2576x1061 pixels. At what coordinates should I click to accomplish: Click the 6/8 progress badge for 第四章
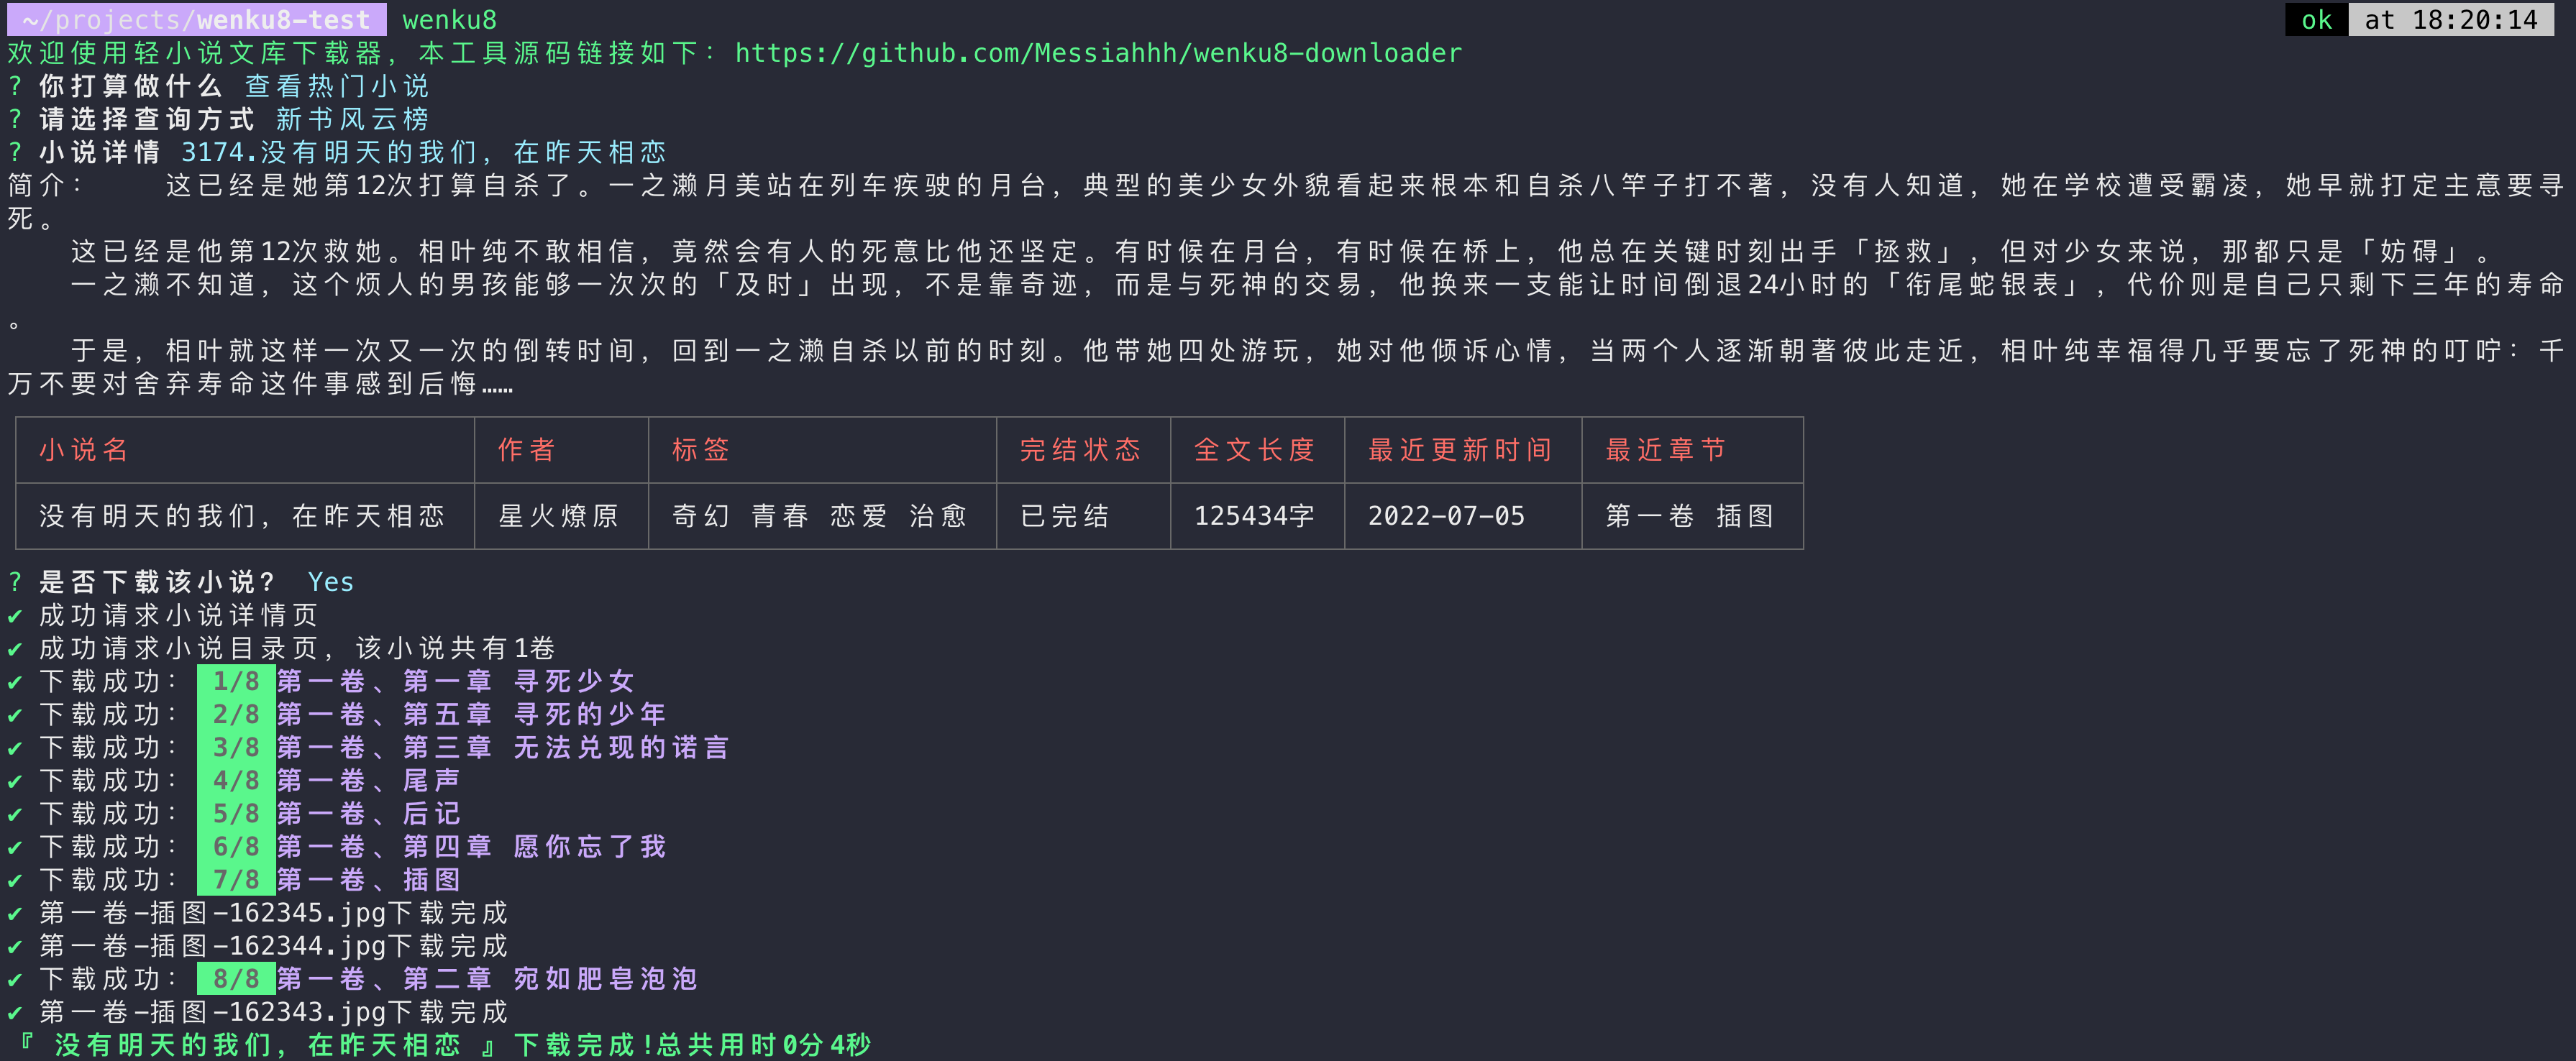click(236, 846)
